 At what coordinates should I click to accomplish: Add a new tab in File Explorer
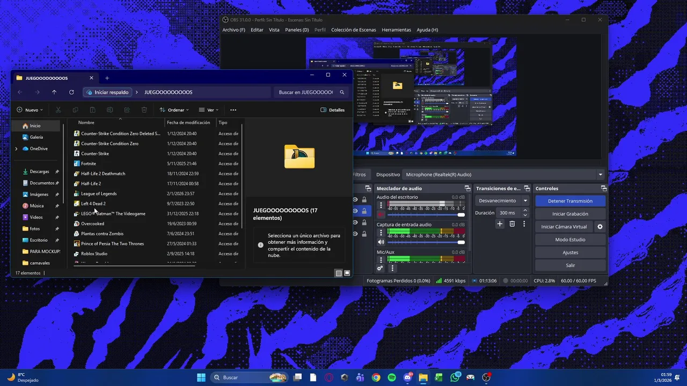click(x=107, y=78)
